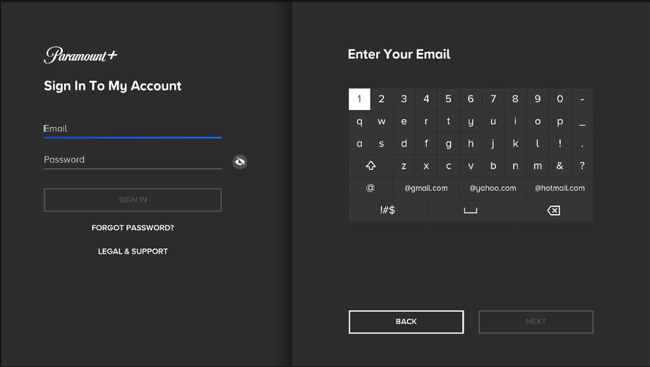Tap the k key
The image size is (650, 367).
tap(515, 144)
